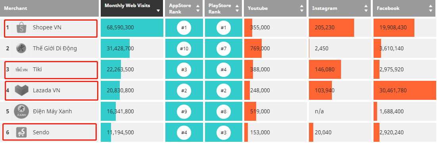The image size is (437, 143).
Task: Open the Tiki merchant name link
Action: coord(37,70)
